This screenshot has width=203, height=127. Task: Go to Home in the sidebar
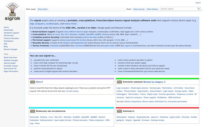[6, 27]
